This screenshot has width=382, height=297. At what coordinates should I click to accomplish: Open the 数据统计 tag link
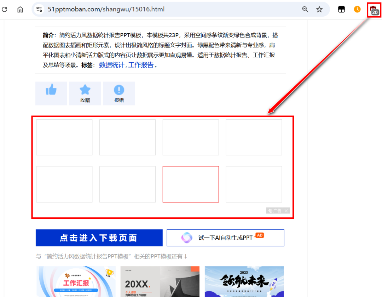(x=111, y=65)
